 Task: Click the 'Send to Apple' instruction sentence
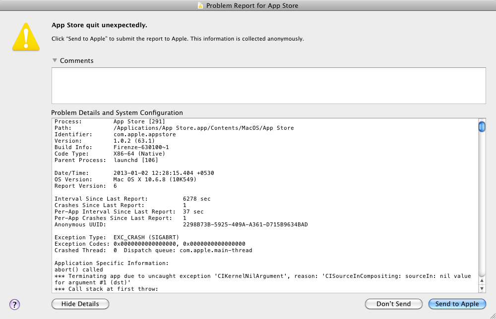click(x=178, y=39)
